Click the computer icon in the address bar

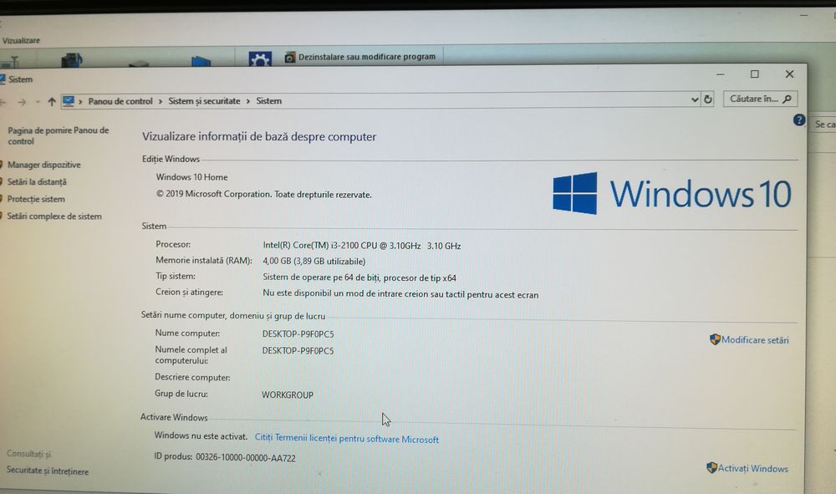click(x=69, y=100)
